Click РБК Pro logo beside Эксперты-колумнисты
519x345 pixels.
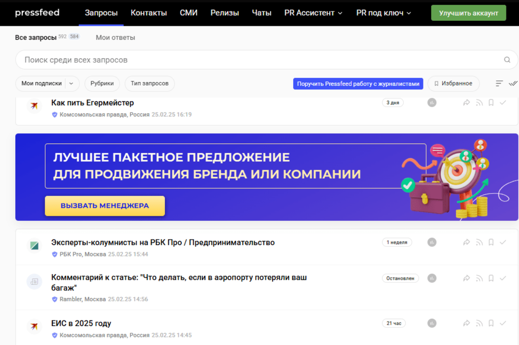[x=34, y=246]
